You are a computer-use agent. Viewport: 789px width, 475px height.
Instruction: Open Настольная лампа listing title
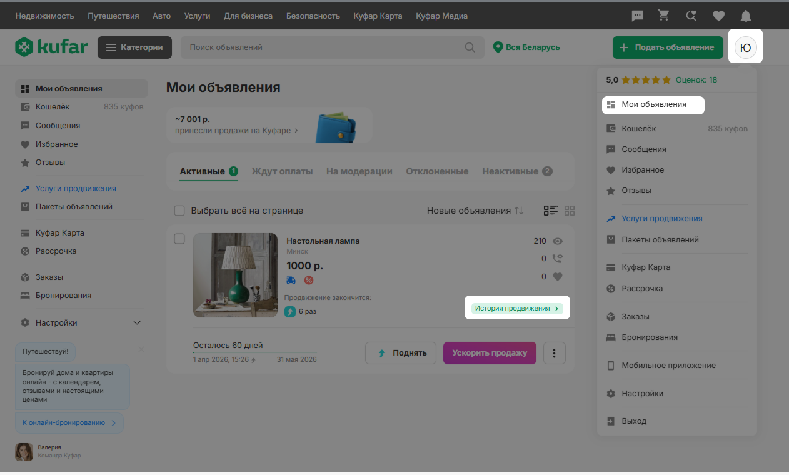323,241
